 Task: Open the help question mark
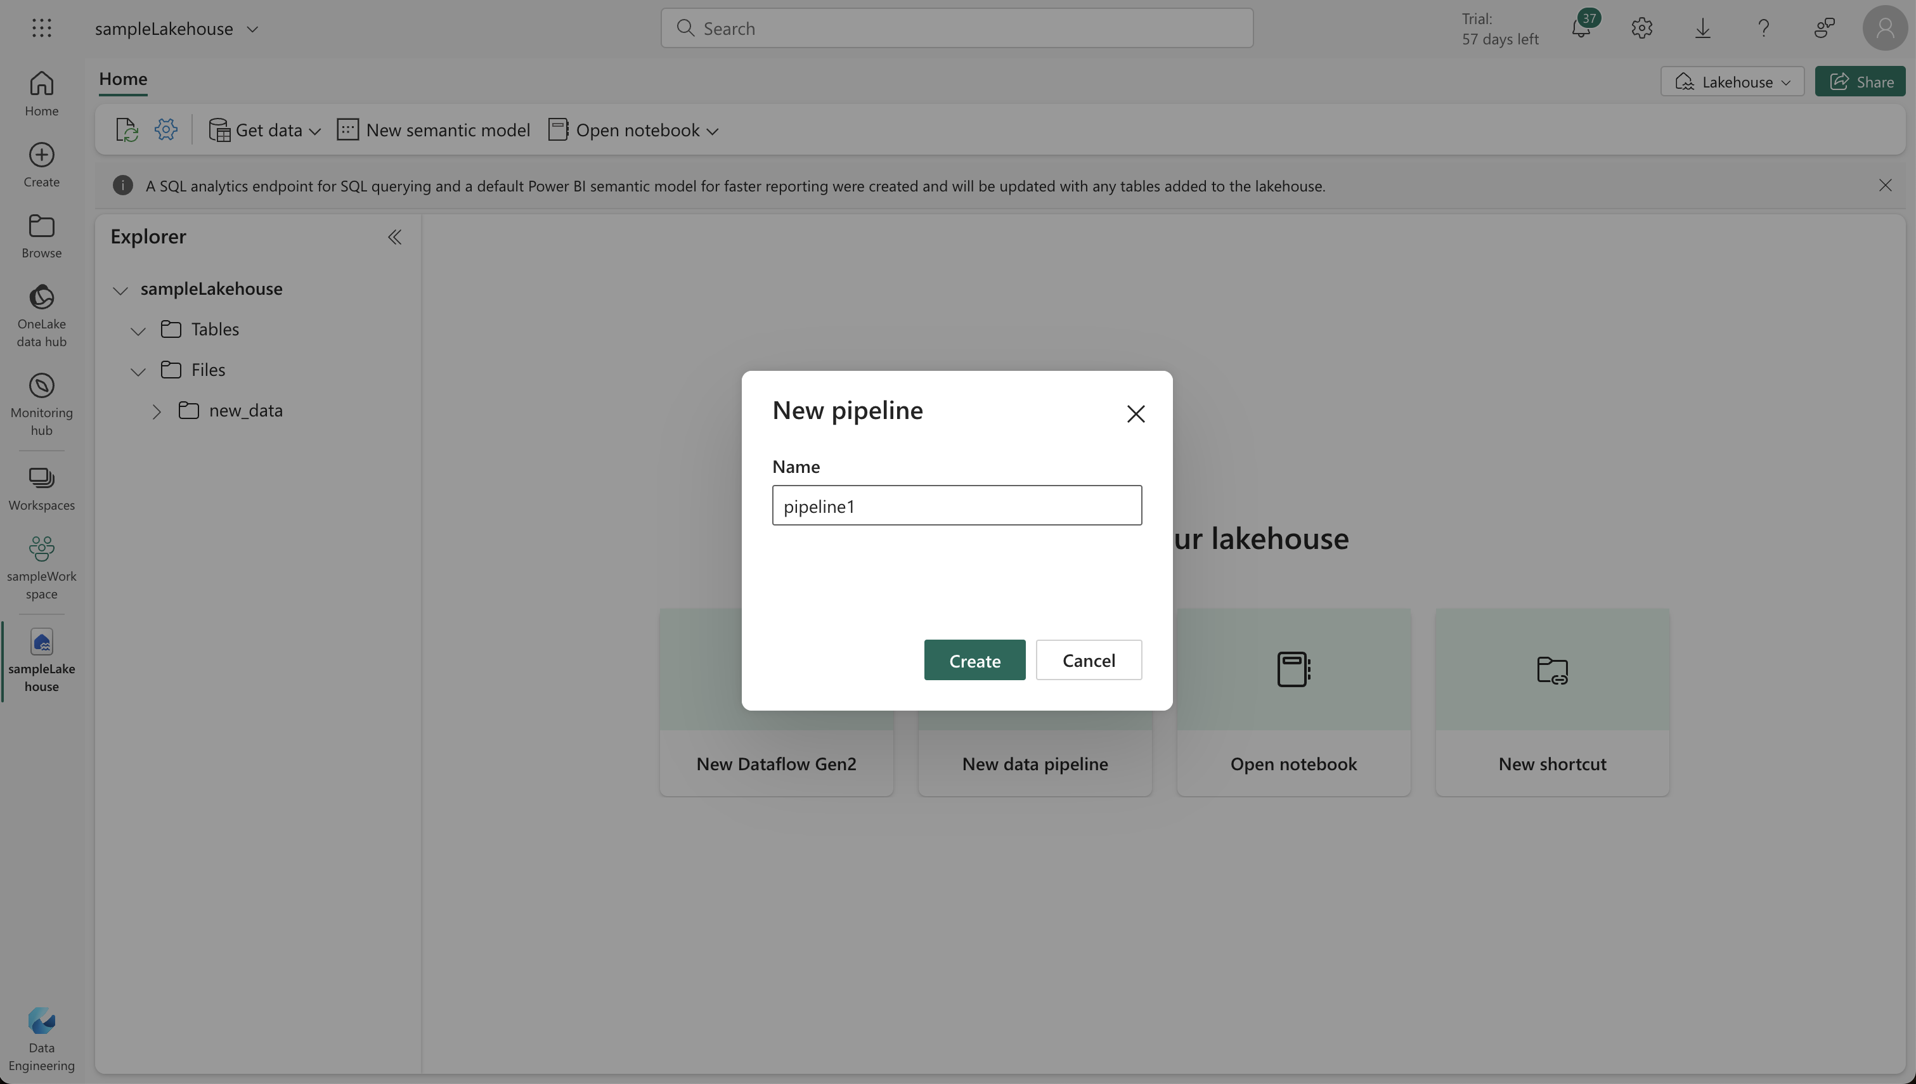click(x=1763, y=29)
